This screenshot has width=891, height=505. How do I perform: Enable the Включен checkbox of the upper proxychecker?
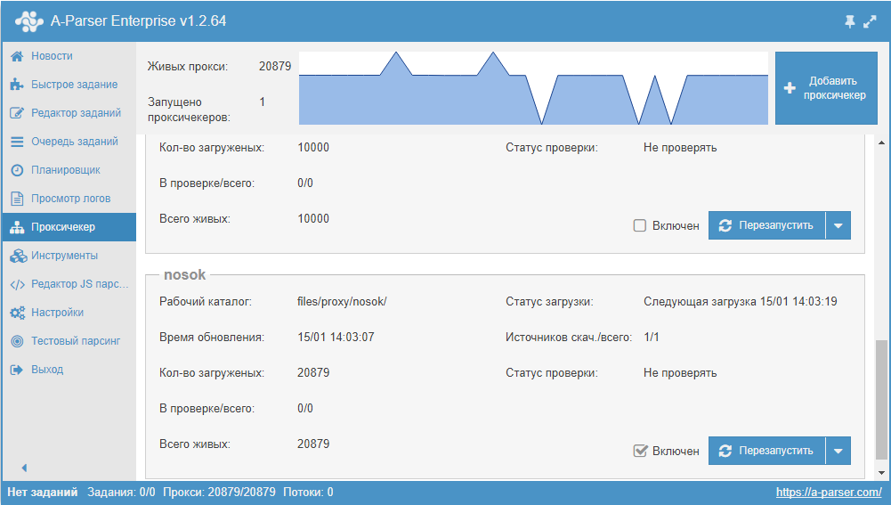(x=640, y=225)
